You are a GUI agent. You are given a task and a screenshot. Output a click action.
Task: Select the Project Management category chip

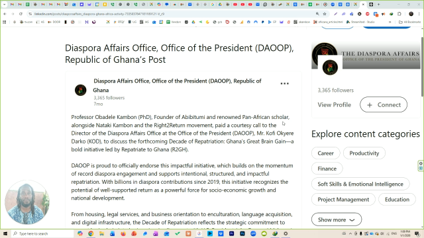(x=343, y=200)
